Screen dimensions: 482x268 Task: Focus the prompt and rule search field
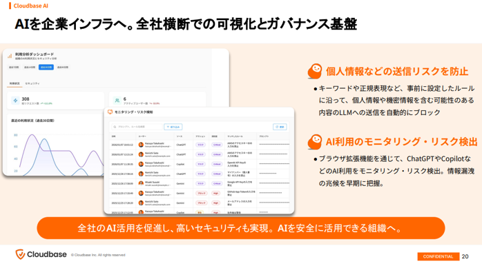coord(137,127)
